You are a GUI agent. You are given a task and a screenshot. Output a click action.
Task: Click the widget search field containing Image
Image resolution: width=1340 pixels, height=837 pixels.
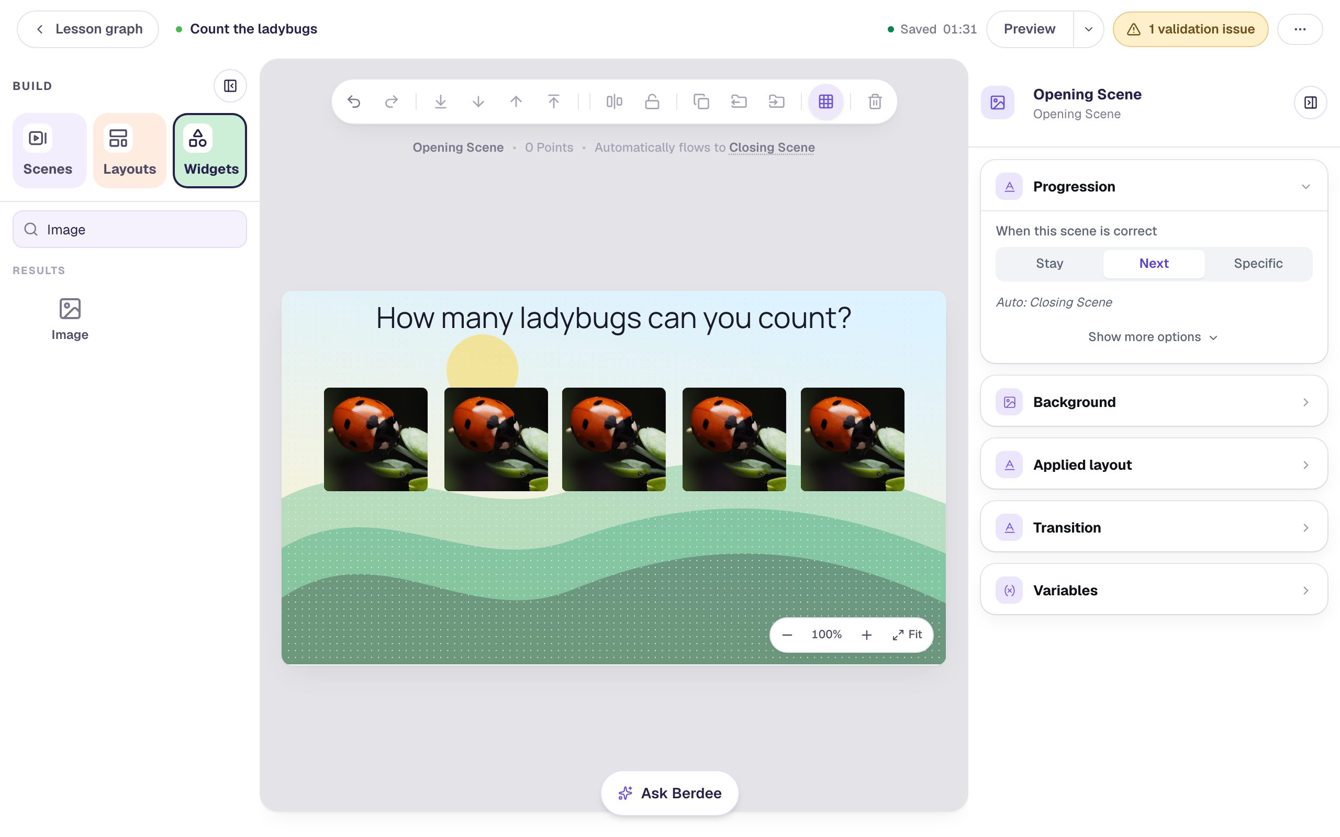tap(130, 229)
